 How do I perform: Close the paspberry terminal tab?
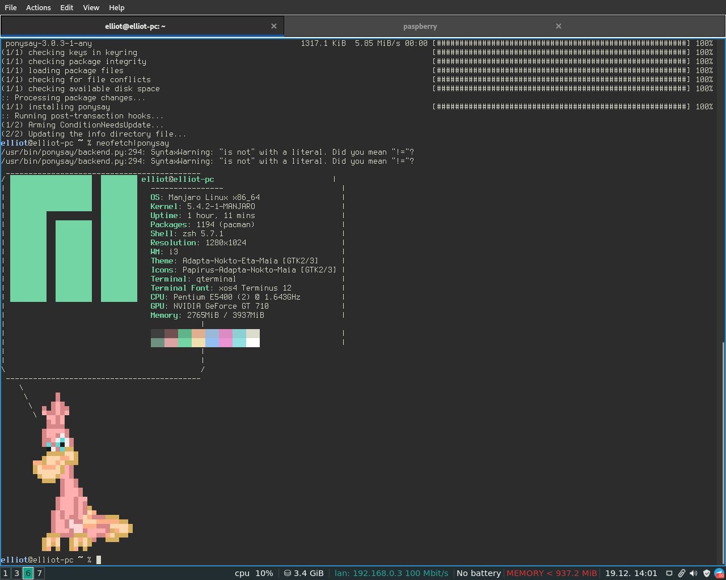pyautogui.click(x=559, y=26)
